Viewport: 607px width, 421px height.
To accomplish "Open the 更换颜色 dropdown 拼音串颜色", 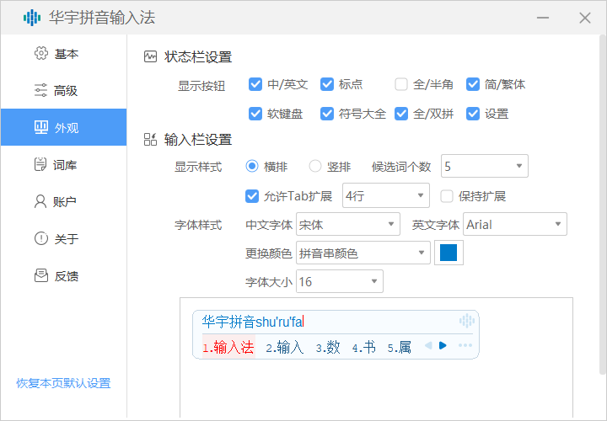I will coord(363,253).
